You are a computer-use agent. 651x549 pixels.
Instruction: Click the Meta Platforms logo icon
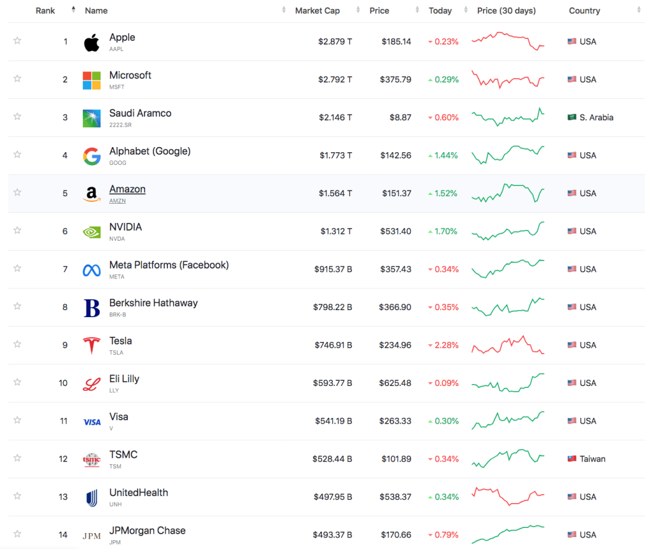(92, 270)
